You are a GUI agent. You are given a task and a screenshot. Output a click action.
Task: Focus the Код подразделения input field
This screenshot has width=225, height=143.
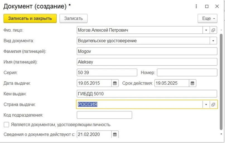104,115
